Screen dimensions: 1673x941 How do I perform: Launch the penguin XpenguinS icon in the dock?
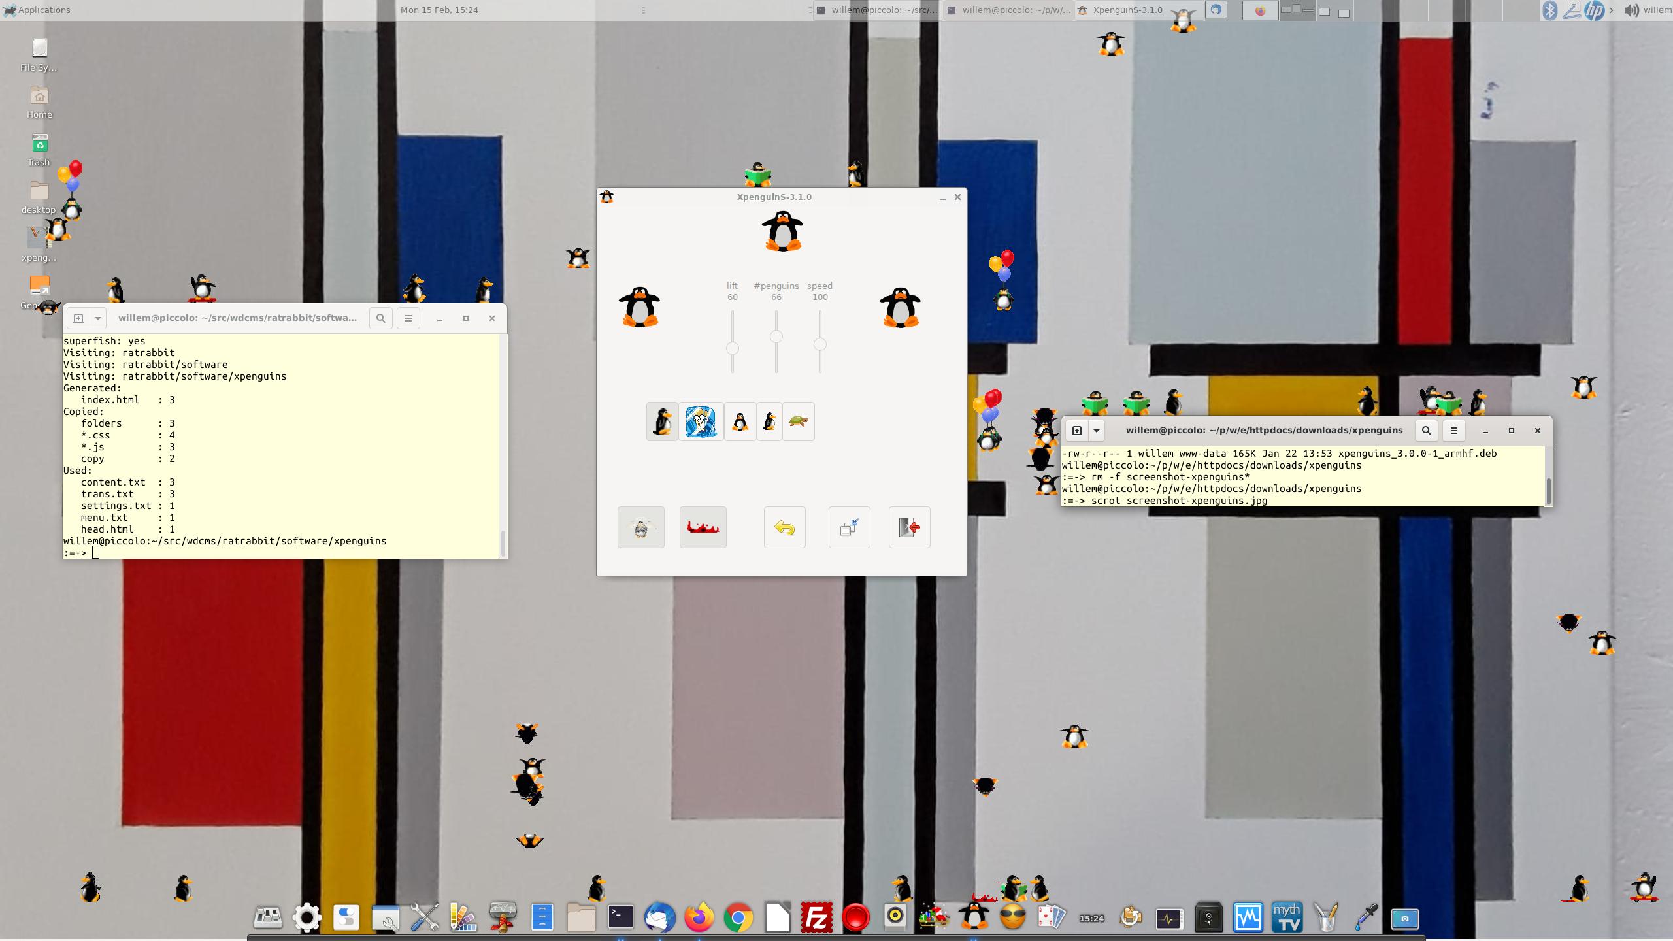974,916
